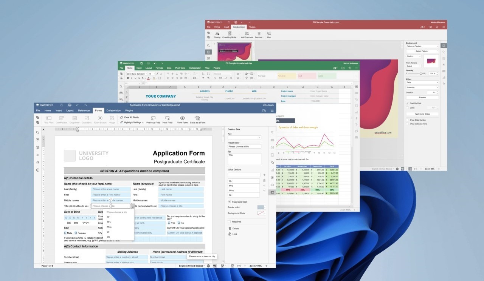Screen dimensions: 484x281
Task: Click the Preview transition button
Action: (422, 97)
